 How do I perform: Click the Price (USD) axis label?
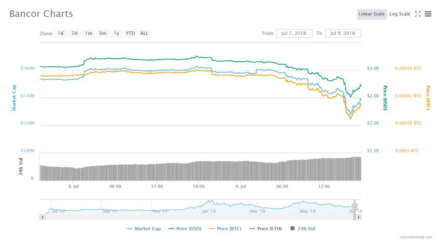click(385, 98)
